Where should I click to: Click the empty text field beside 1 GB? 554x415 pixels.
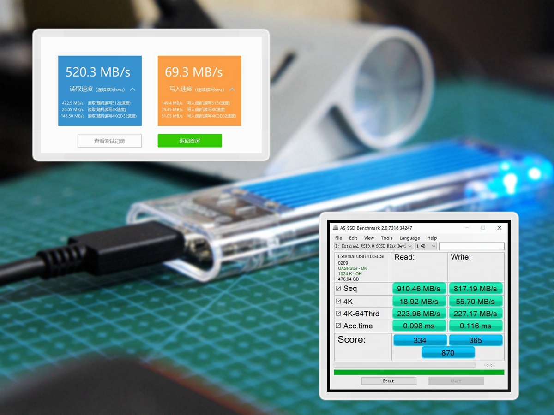tap(471, 246)
